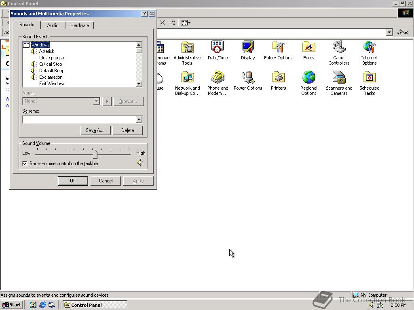This screenshot has width=414, height=310.
Task: Open the Fonts folder icon
Action: point(308,48)
